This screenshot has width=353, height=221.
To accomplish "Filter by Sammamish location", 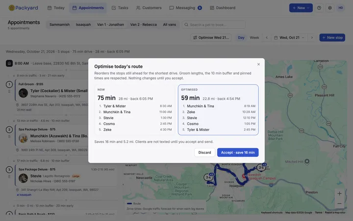I will tap(59, 25).
